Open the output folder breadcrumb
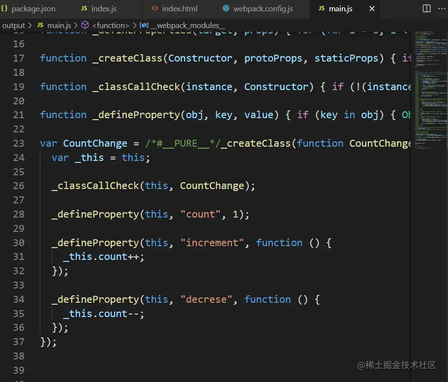 point(13,26)
